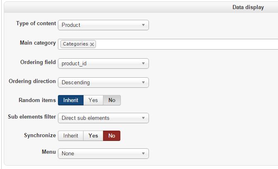Click the Type of content label

coord(36,24)
